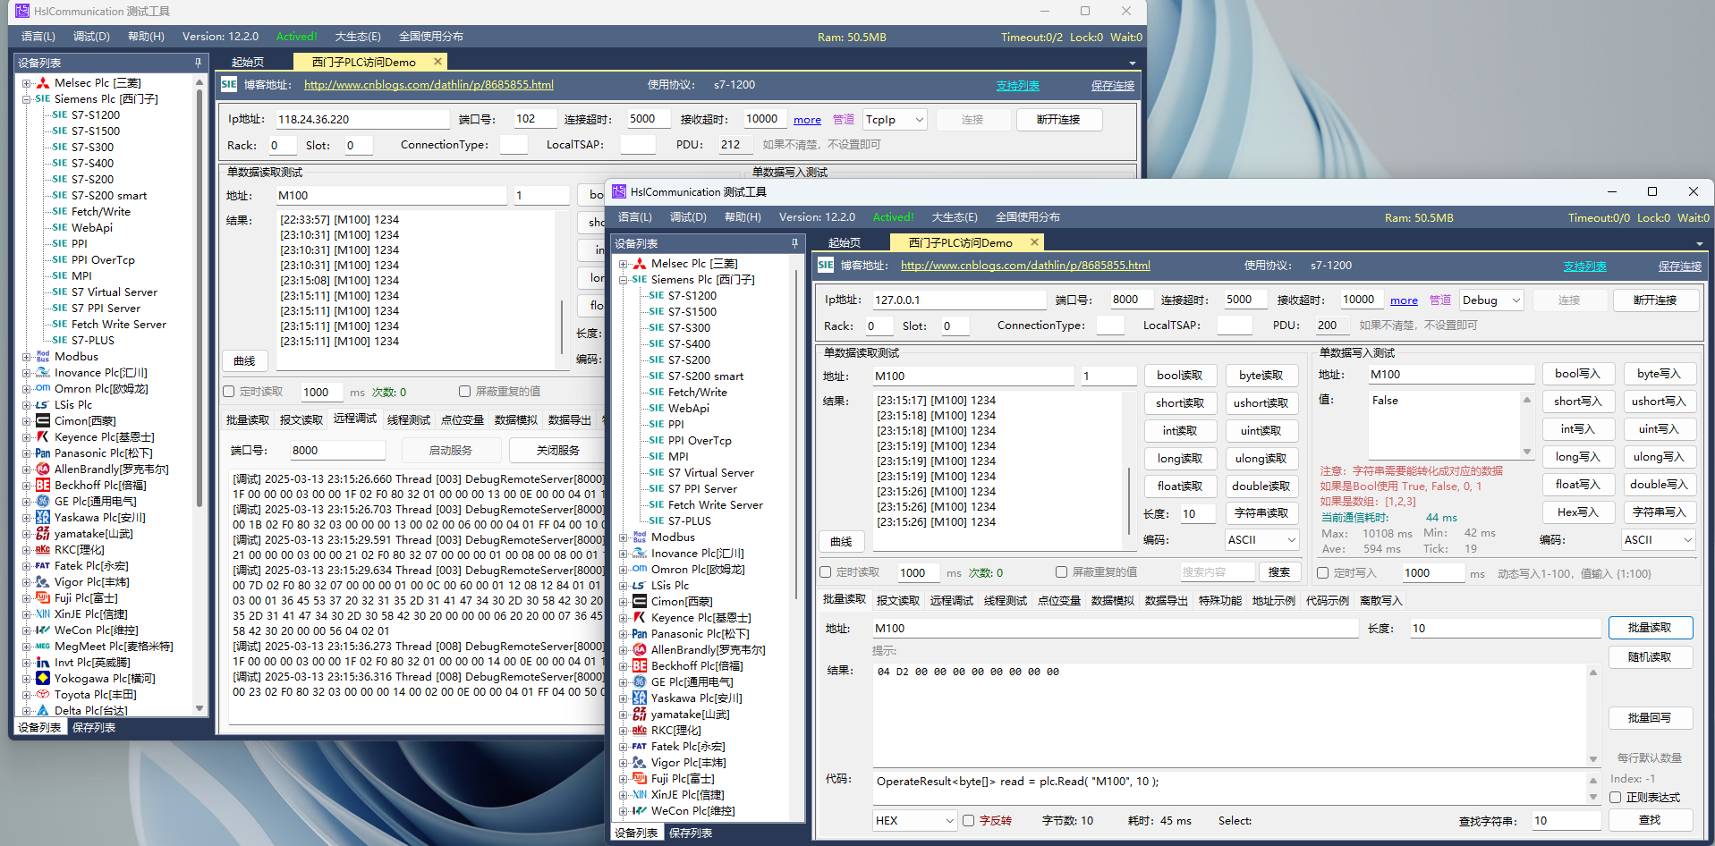Open HEX format dropdown in front window
This screenshot has width=1715, height=846.
[x=915, y=821]
